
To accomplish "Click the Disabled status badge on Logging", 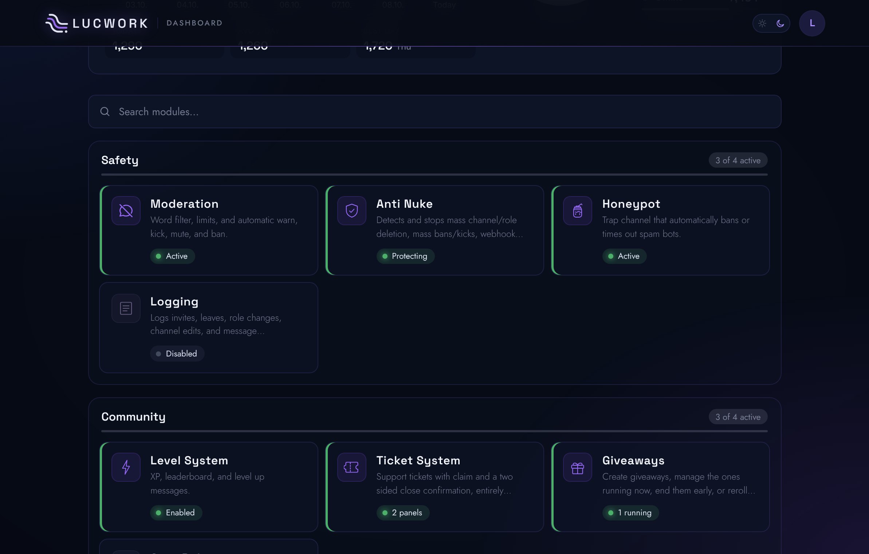I will [x=177, y=354].
